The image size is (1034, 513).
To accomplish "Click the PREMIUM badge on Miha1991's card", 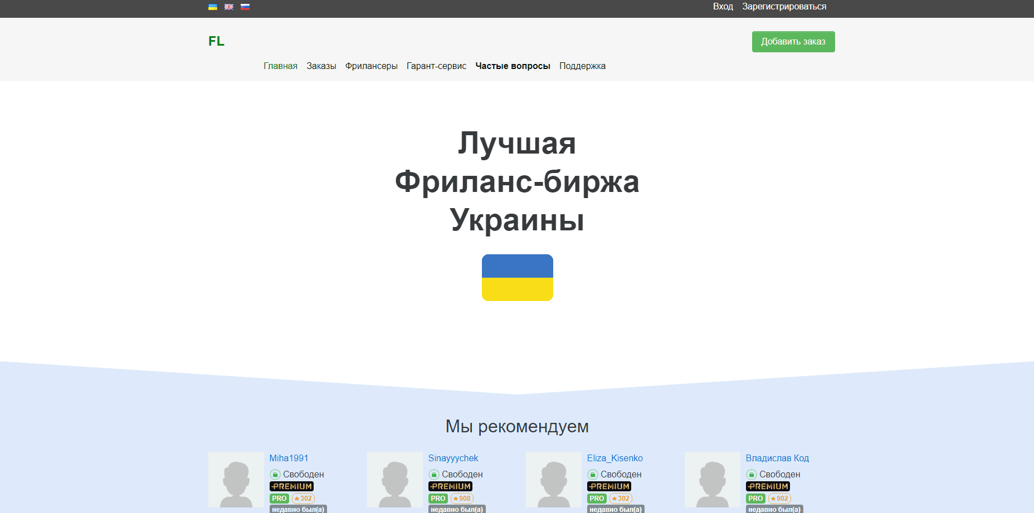I will (x=292, y=486).
